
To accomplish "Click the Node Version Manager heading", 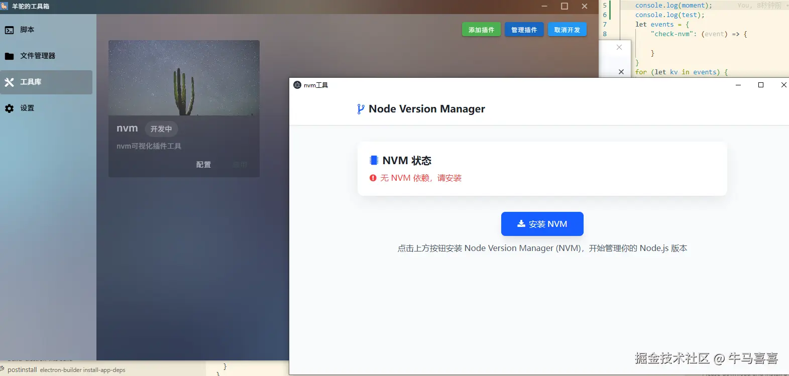I will click(x=427, y=109).
